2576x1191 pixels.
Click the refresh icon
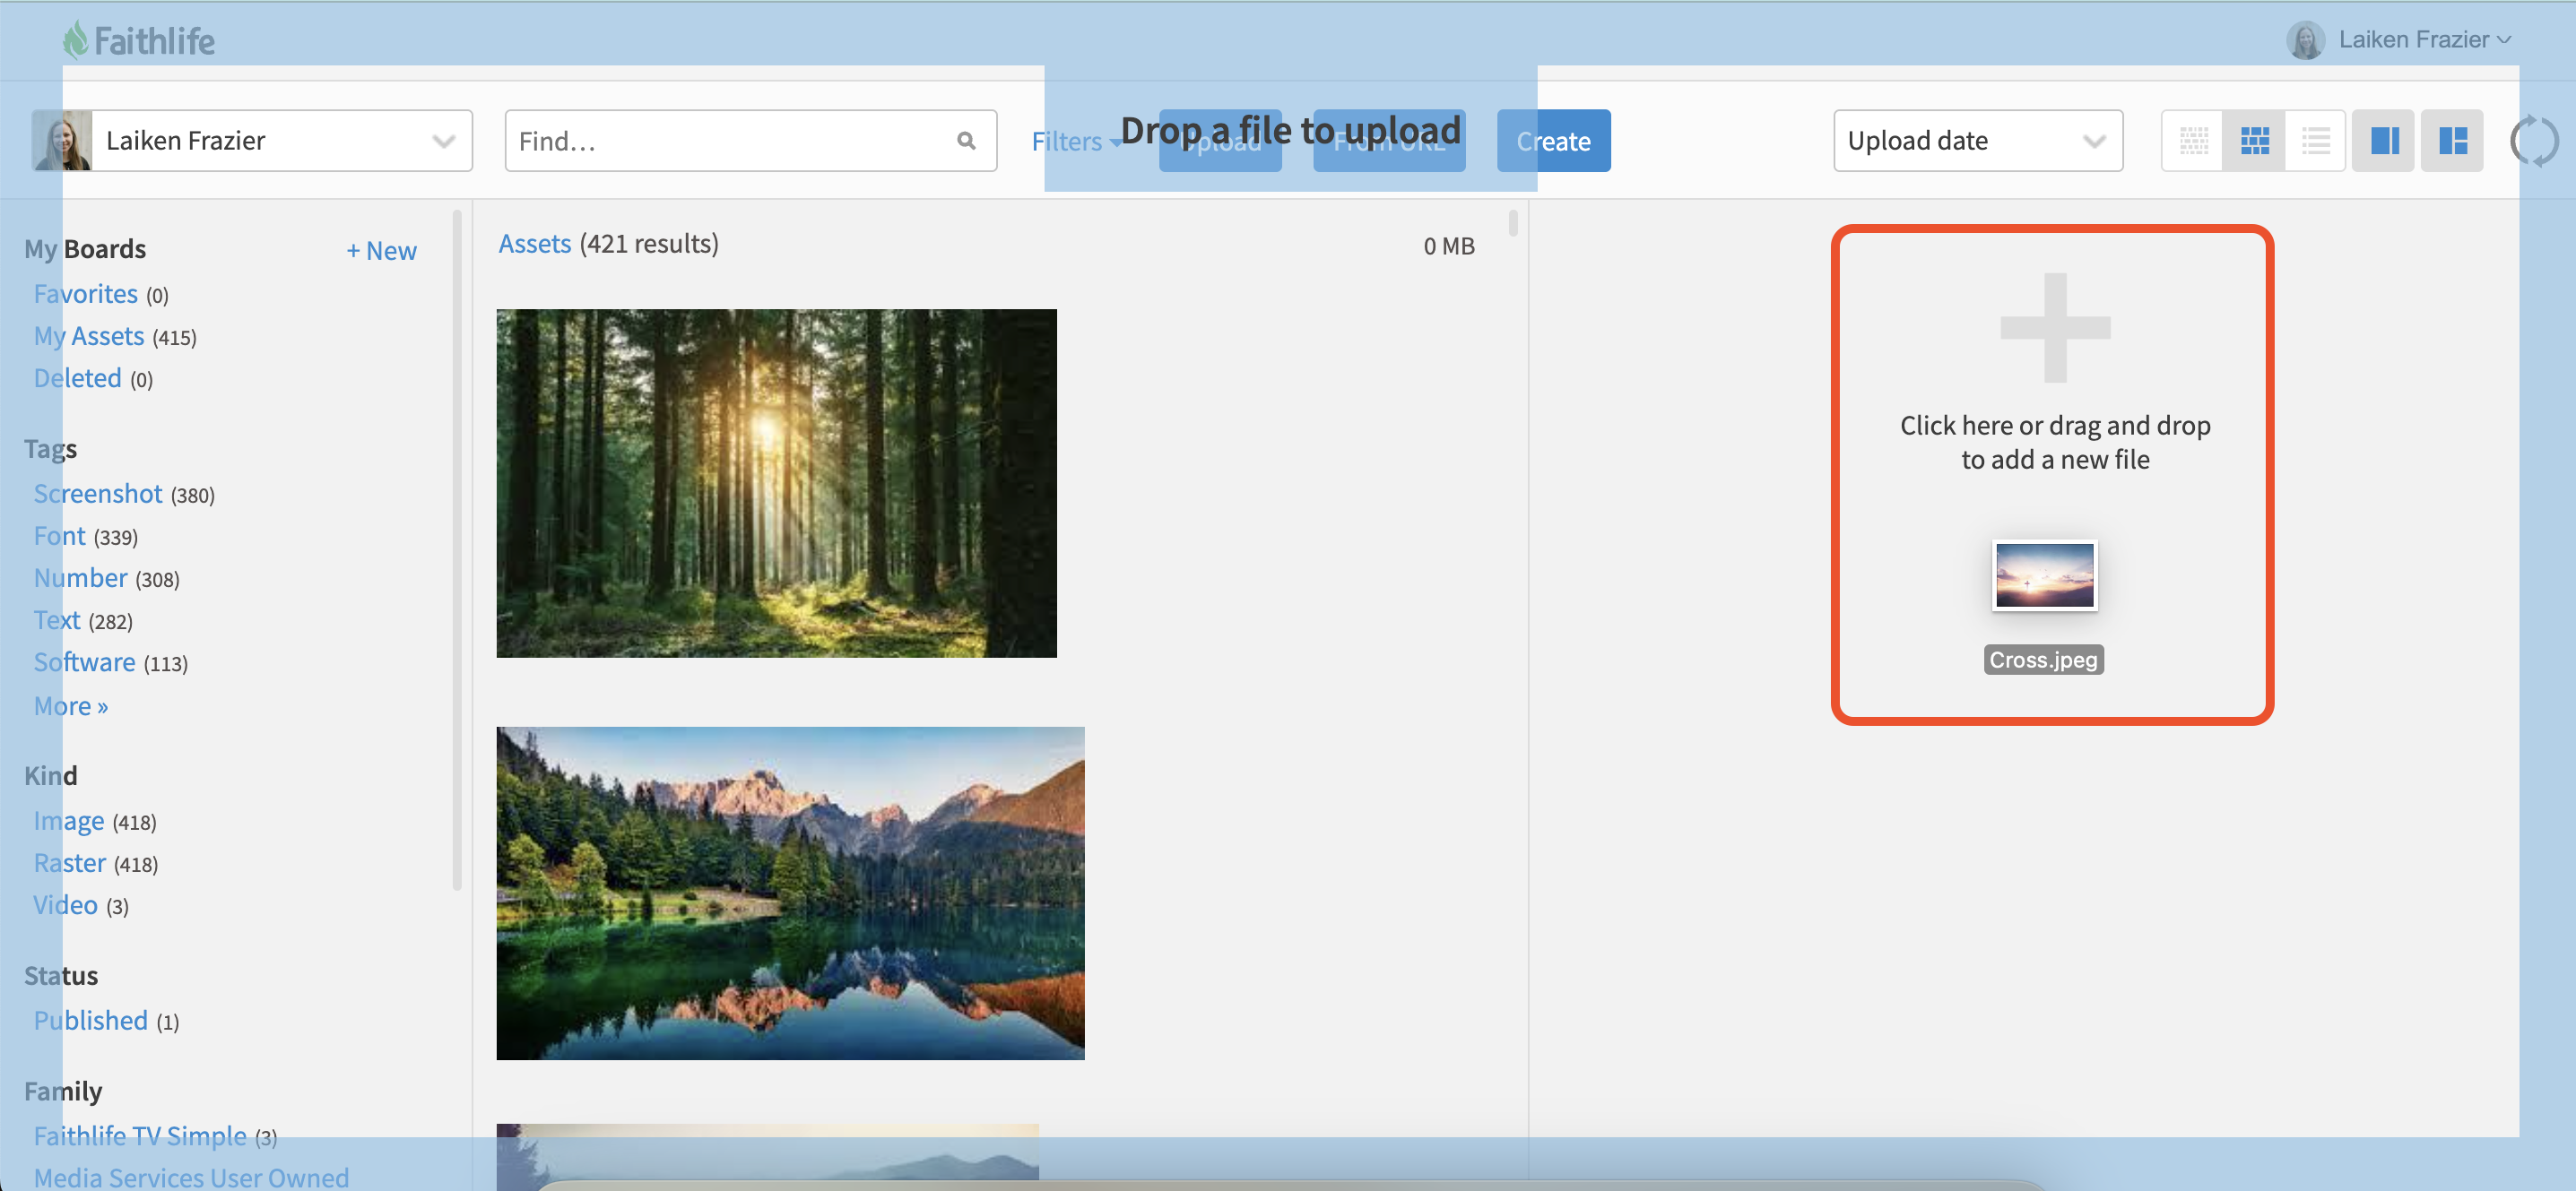tap(2534, 141)
